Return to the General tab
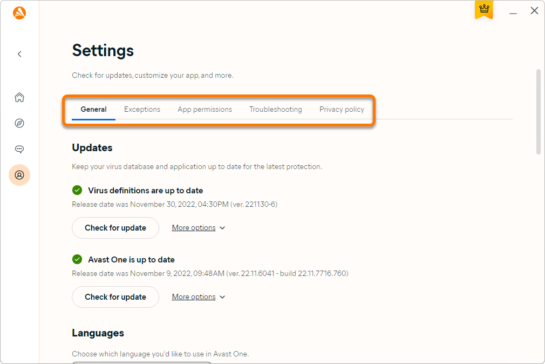 coord(93,109)
